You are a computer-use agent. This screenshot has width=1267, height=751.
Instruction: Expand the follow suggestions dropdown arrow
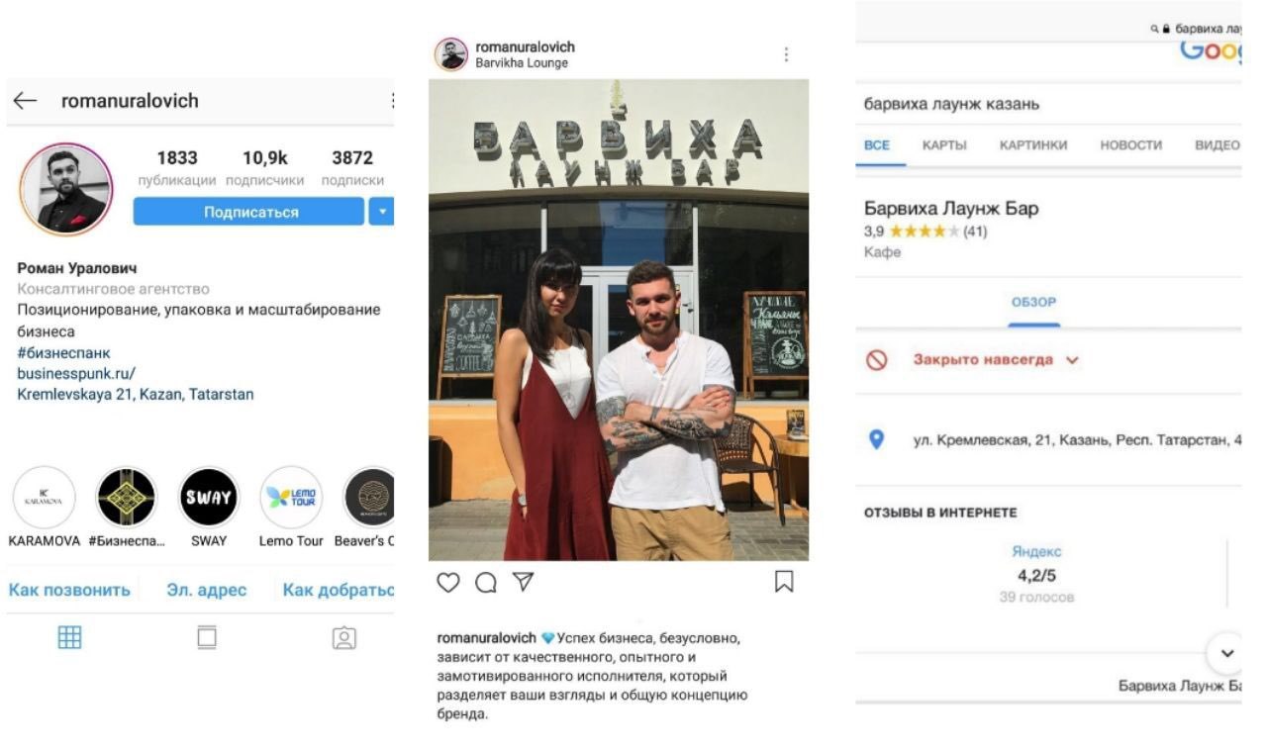(x=382, y=211)
